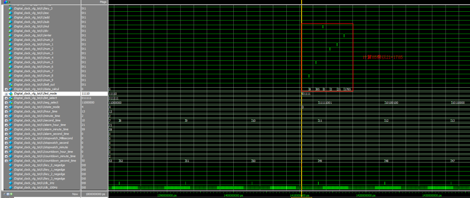Screen dimensions: 470x198
Task: Expand the seg_select signal bus
Action: pos(6,102)
